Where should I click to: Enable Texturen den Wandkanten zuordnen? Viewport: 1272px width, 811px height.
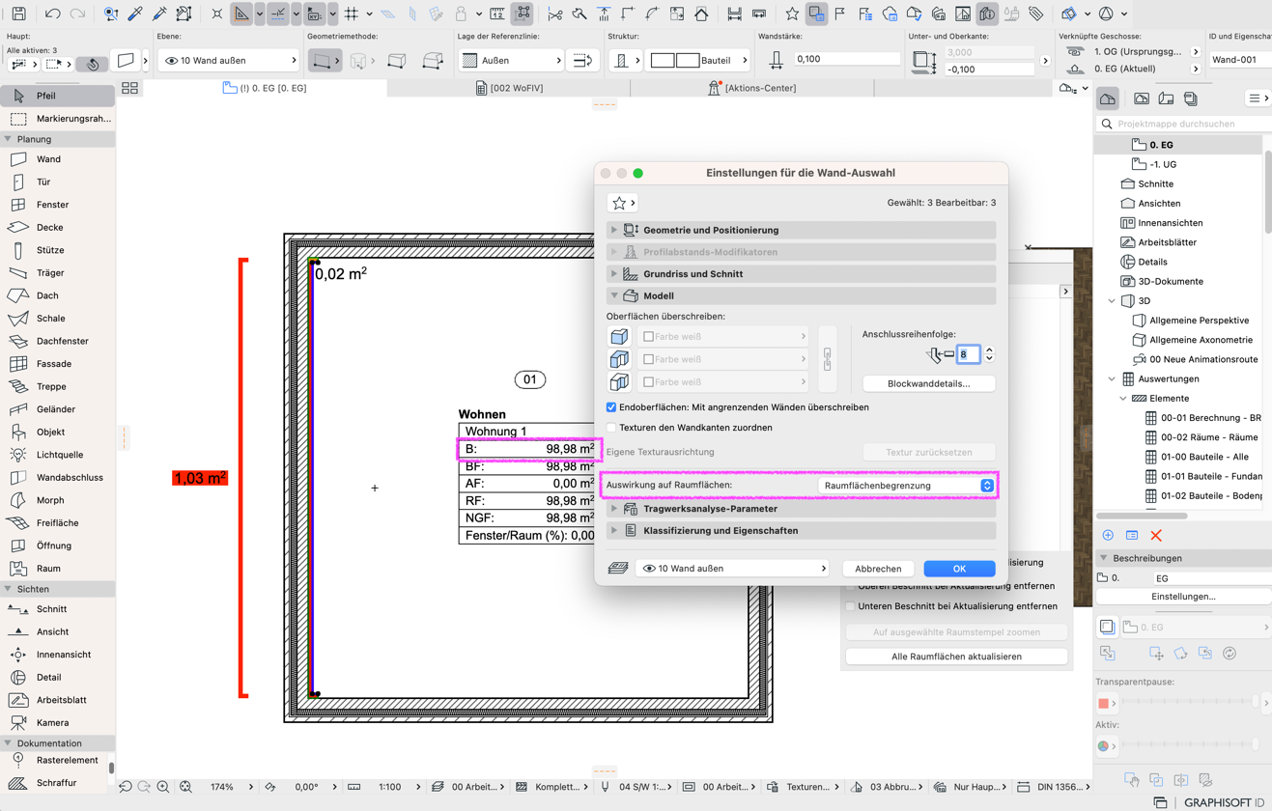tap(611, 428)
